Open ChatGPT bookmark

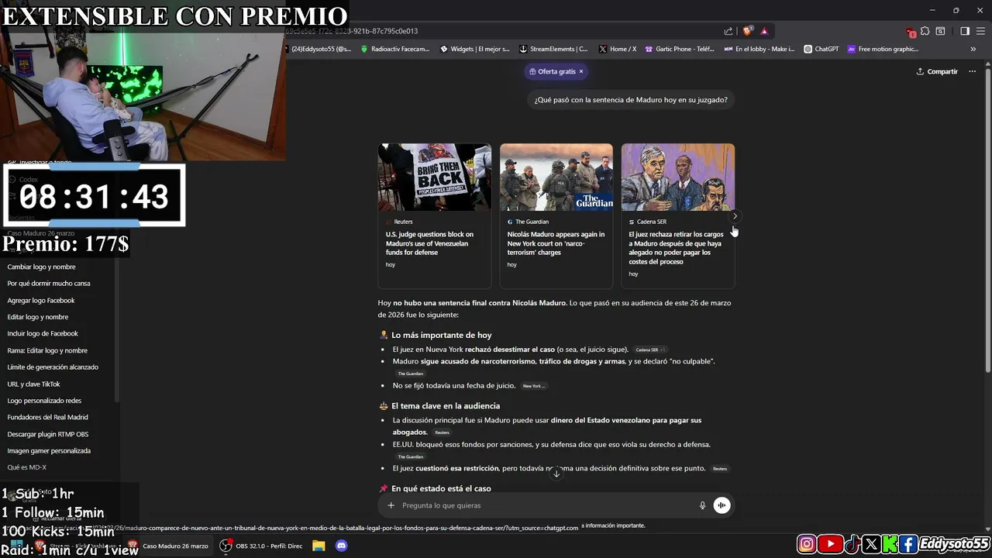[x=821, y=49]
